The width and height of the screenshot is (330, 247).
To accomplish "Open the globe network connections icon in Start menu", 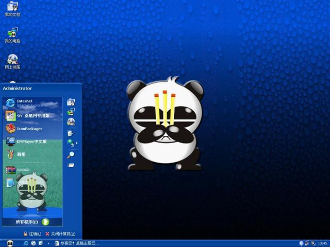I will tap(71, 143).
